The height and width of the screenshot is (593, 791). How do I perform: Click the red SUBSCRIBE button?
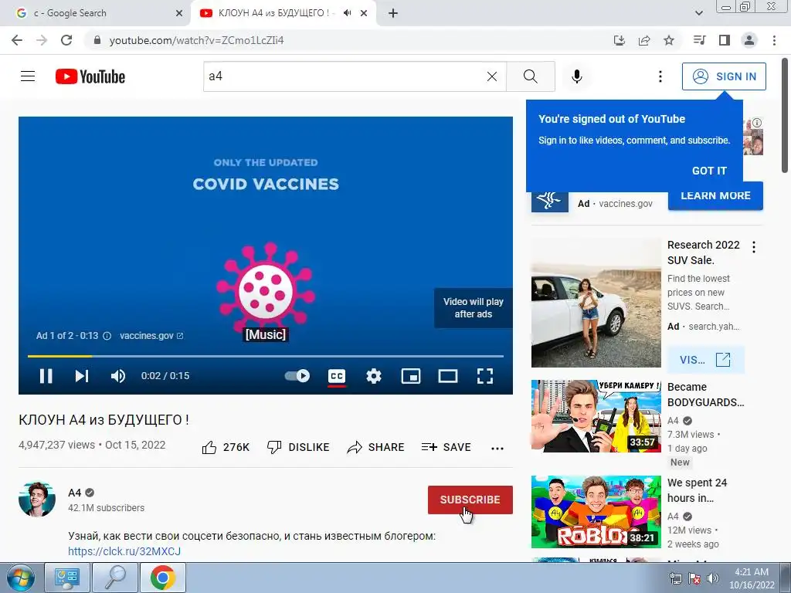(470, 500)
